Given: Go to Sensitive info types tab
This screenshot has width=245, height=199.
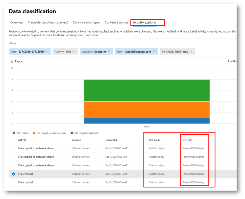Looking at the screenshot, I should 86,23.
